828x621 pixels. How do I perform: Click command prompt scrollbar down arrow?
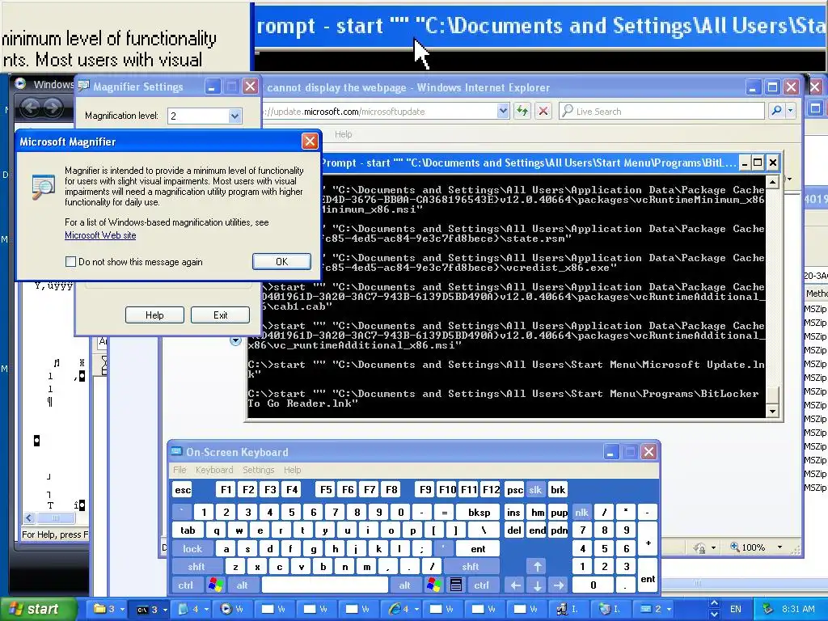772,411
